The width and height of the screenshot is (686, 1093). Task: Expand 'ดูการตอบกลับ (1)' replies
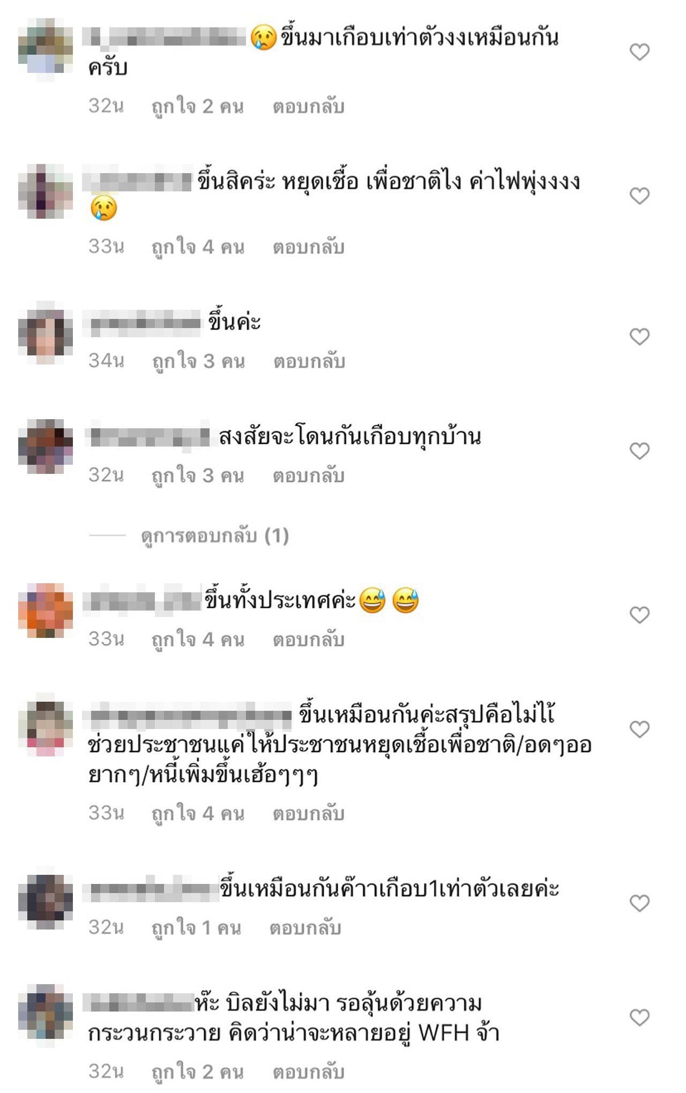click(x=215, y=536)
